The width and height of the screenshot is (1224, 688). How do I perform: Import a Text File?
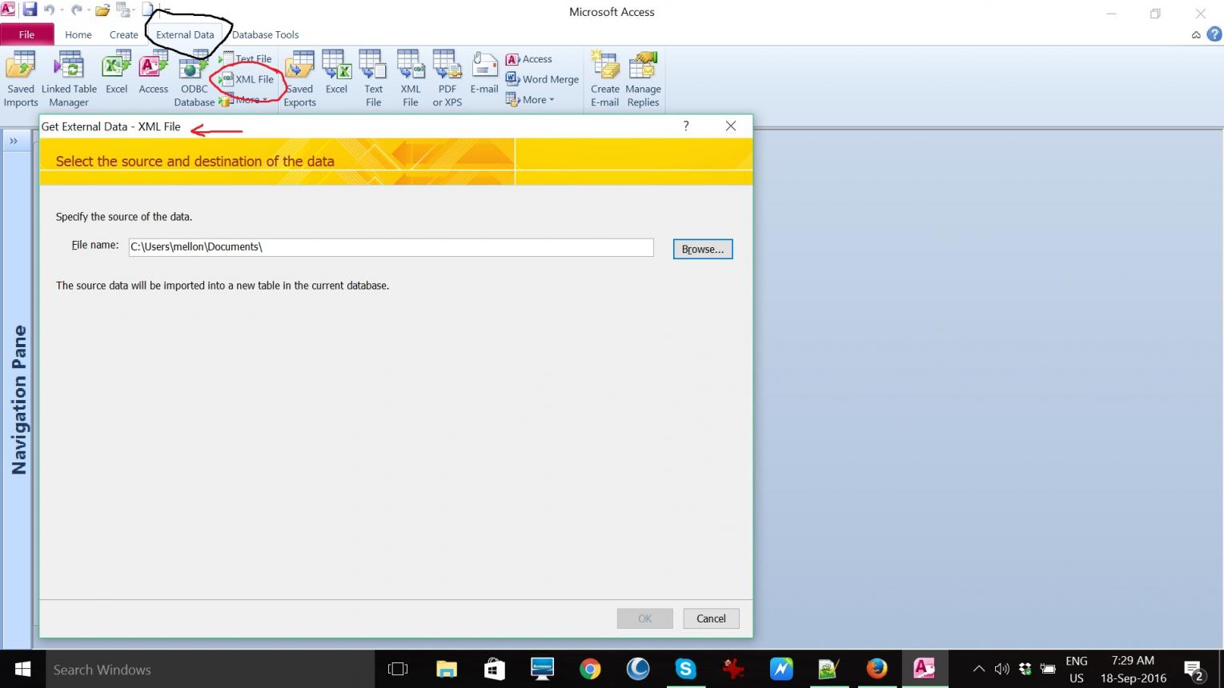(247, 58)
